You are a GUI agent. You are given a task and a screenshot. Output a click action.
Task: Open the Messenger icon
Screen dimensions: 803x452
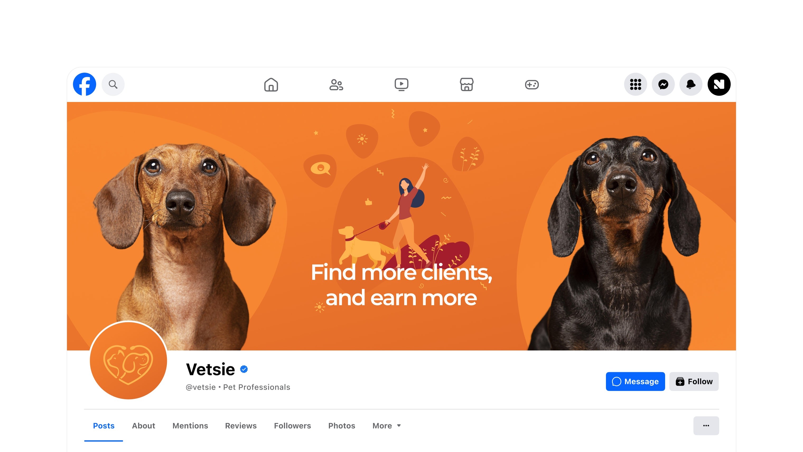tap(663, 84)
